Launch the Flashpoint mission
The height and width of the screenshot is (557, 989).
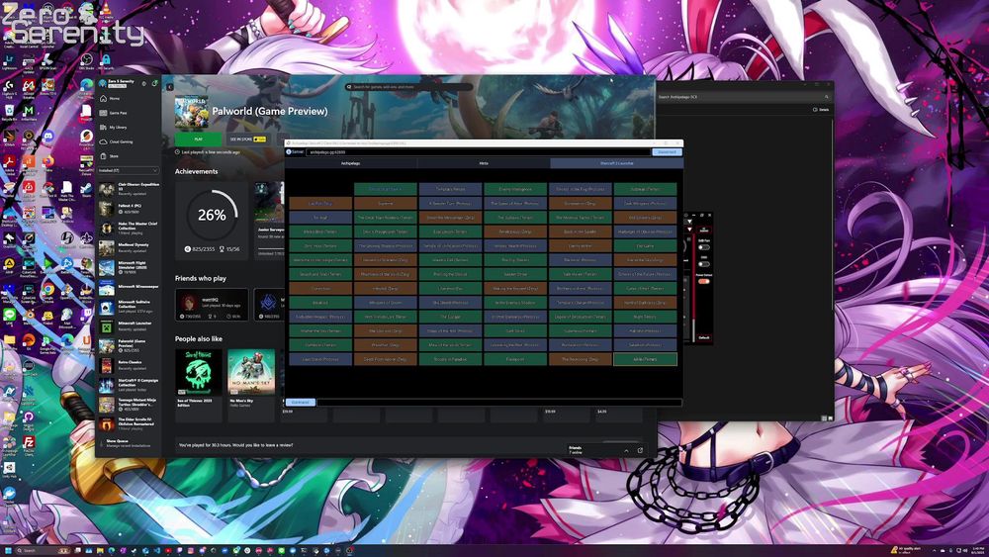pyautogui.click(x=515, y=359)
